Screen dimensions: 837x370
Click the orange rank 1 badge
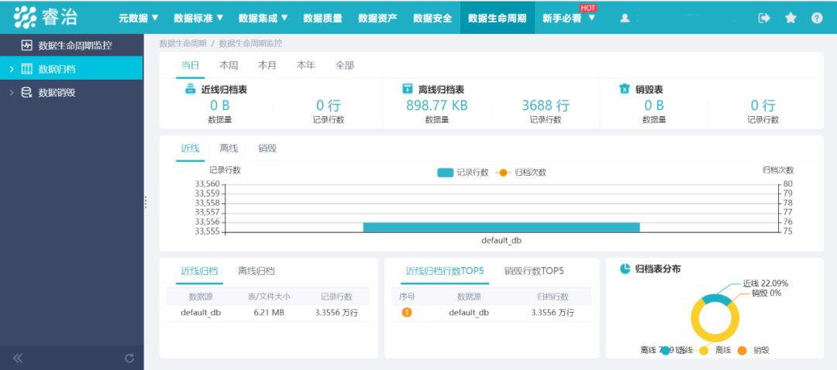coord(407,313)
